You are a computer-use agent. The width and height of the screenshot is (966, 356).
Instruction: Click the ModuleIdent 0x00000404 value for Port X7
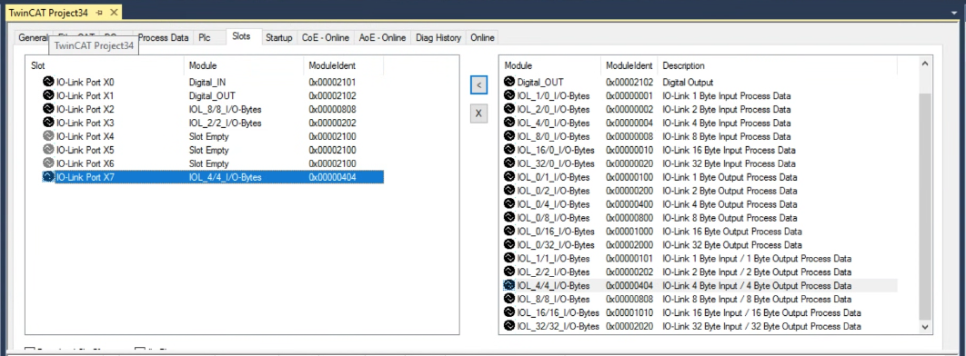pos(333,177)
